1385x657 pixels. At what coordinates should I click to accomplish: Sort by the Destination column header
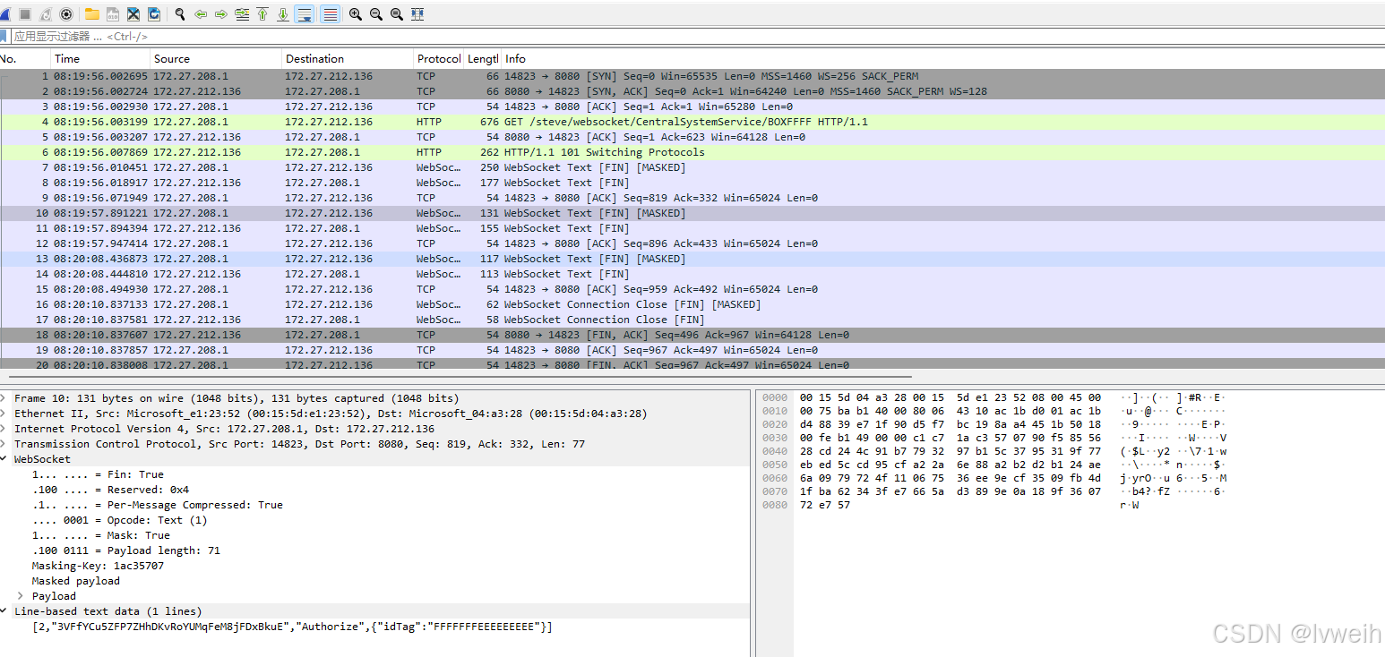348,58
